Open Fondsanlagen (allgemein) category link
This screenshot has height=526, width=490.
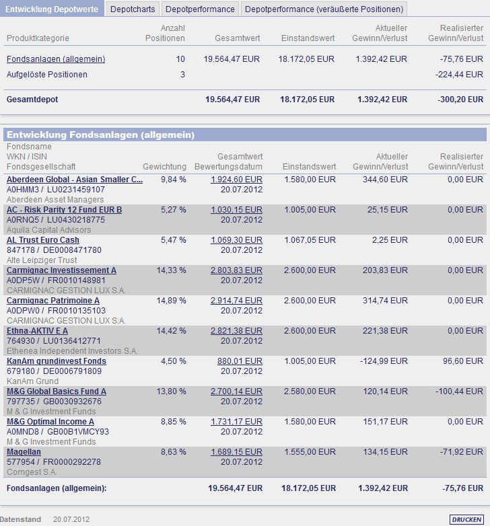(x=56, y=59)
